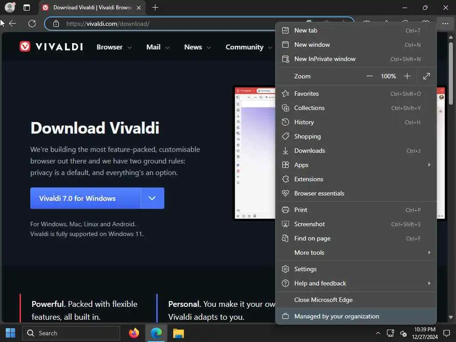
Task: Open the notification center icon
Action: [446, 333]
